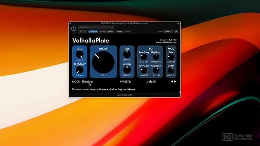
Task: Click the SIZE value 100.0 %
Action: 127,60
